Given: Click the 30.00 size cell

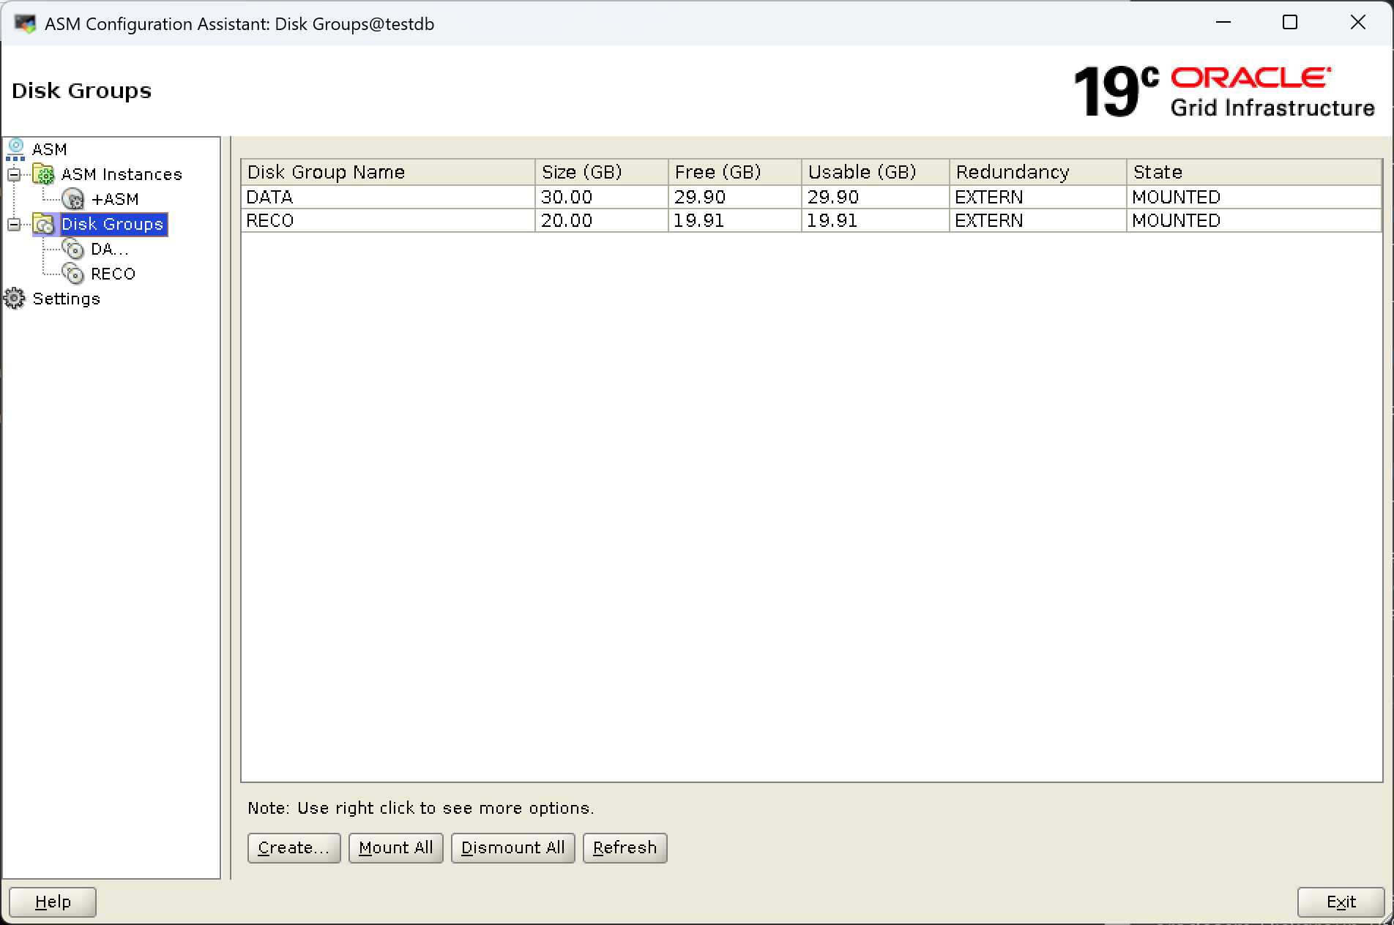Looking at the screenshot, I should [x=602, y=197].
